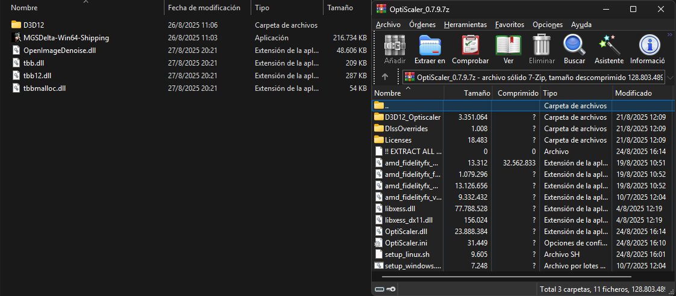Click the DlssOverrides folder icon
676x296 pixels.
378,128
